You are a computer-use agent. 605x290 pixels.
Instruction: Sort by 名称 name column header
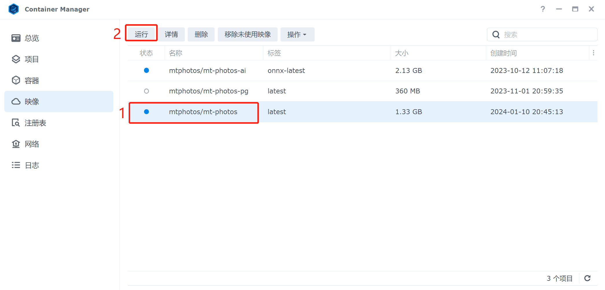pos(214,53)
